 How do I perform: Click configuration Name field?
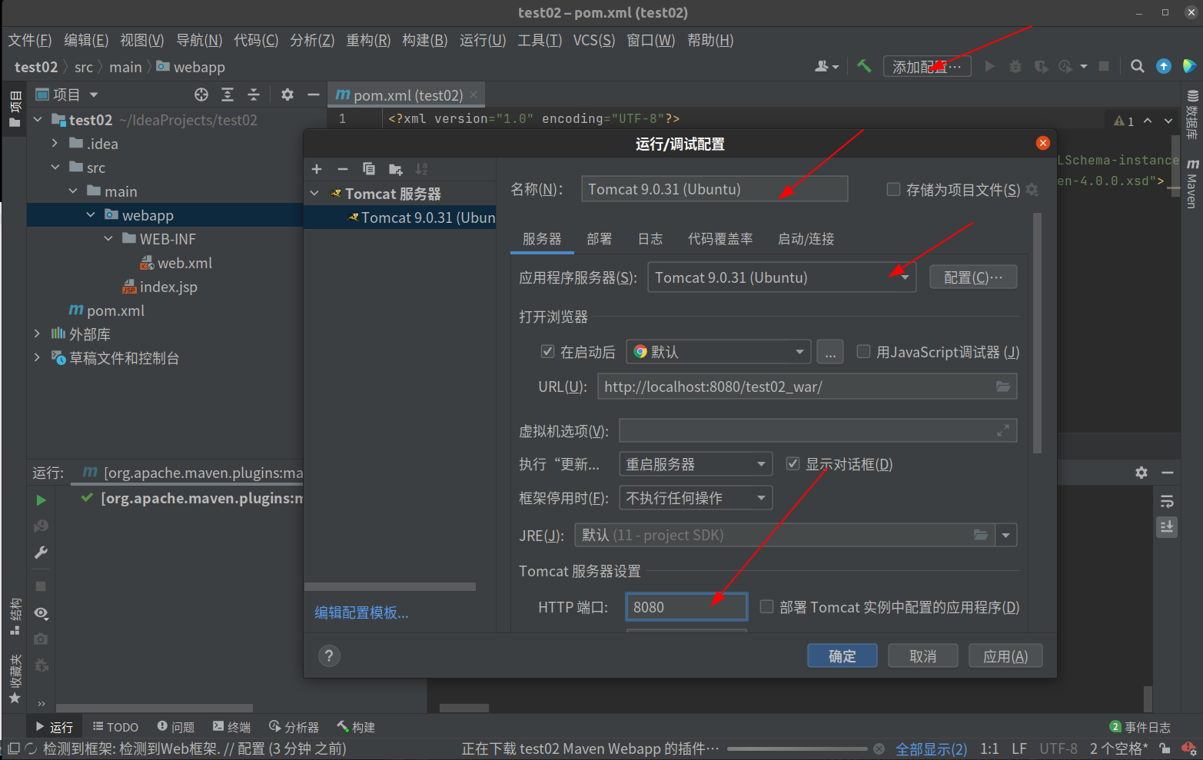tap(714, 189)
